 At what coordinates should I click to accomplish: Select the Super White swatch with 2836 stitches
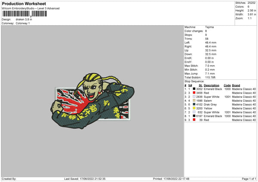(x=194, y=97)
